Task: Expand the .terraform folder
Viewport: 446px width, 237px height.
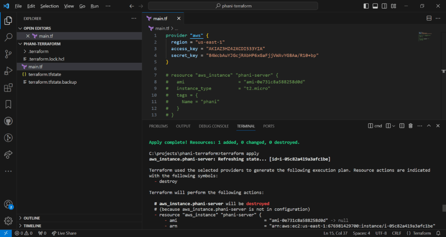Action: click(38, 51)
